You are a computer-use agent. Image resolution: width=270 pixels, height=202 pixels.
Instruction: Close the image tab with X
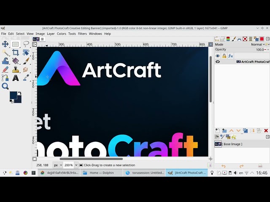(42, 39)
